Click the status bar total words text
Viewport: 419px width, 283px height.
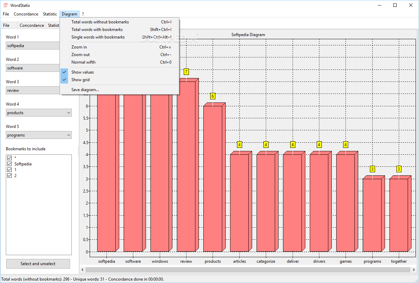coord(83,279)
